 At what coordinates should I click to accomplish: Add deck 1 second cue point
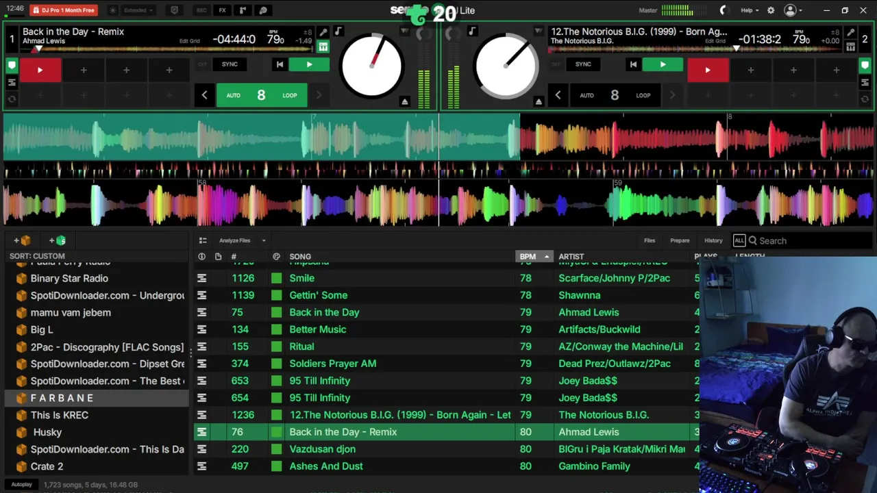(x=84, y=70)
